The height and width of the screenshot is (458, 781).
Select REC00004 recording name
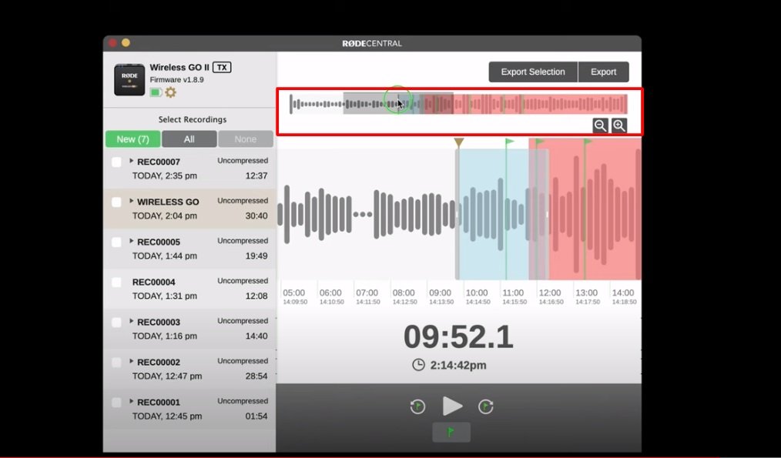(153, 282)
